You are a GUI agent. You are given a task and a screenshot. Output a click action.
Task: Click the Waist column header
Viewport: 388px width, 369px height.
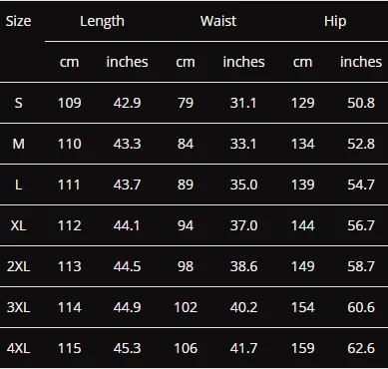(218, 21)
